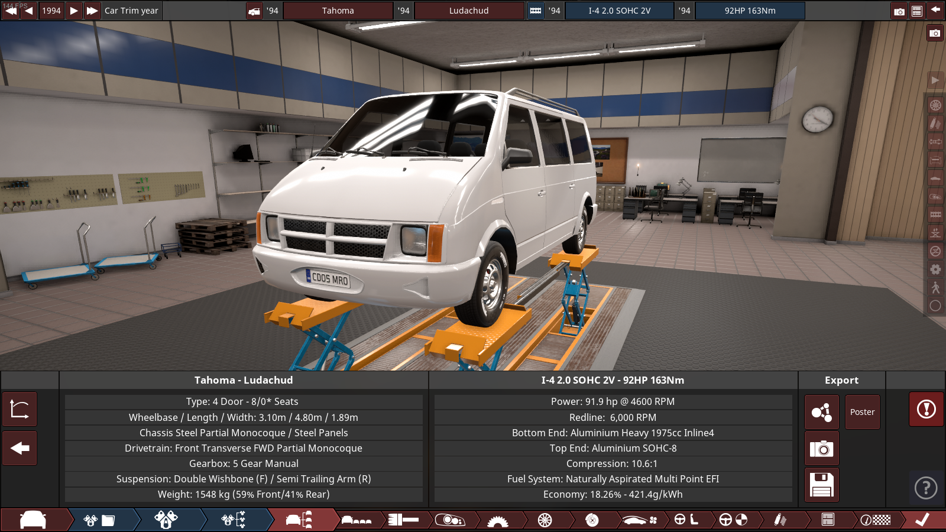
Task: Click the Weight: 1548 kg row
Action: click(x=244, y=494)
